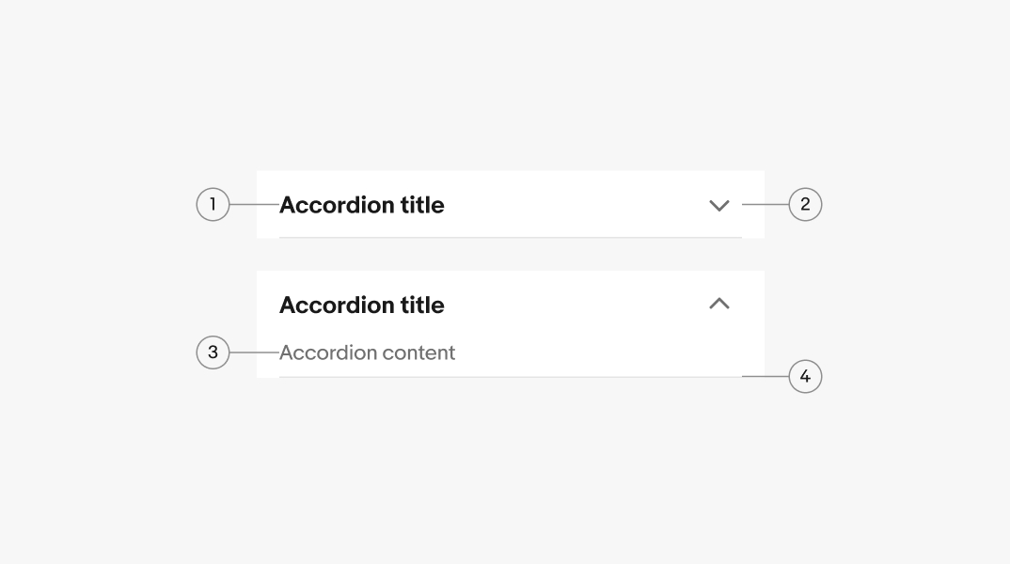Click blank header space in the expanded accordion
The height and width of the screenshot is (564, 1010).
pos(574,305)
